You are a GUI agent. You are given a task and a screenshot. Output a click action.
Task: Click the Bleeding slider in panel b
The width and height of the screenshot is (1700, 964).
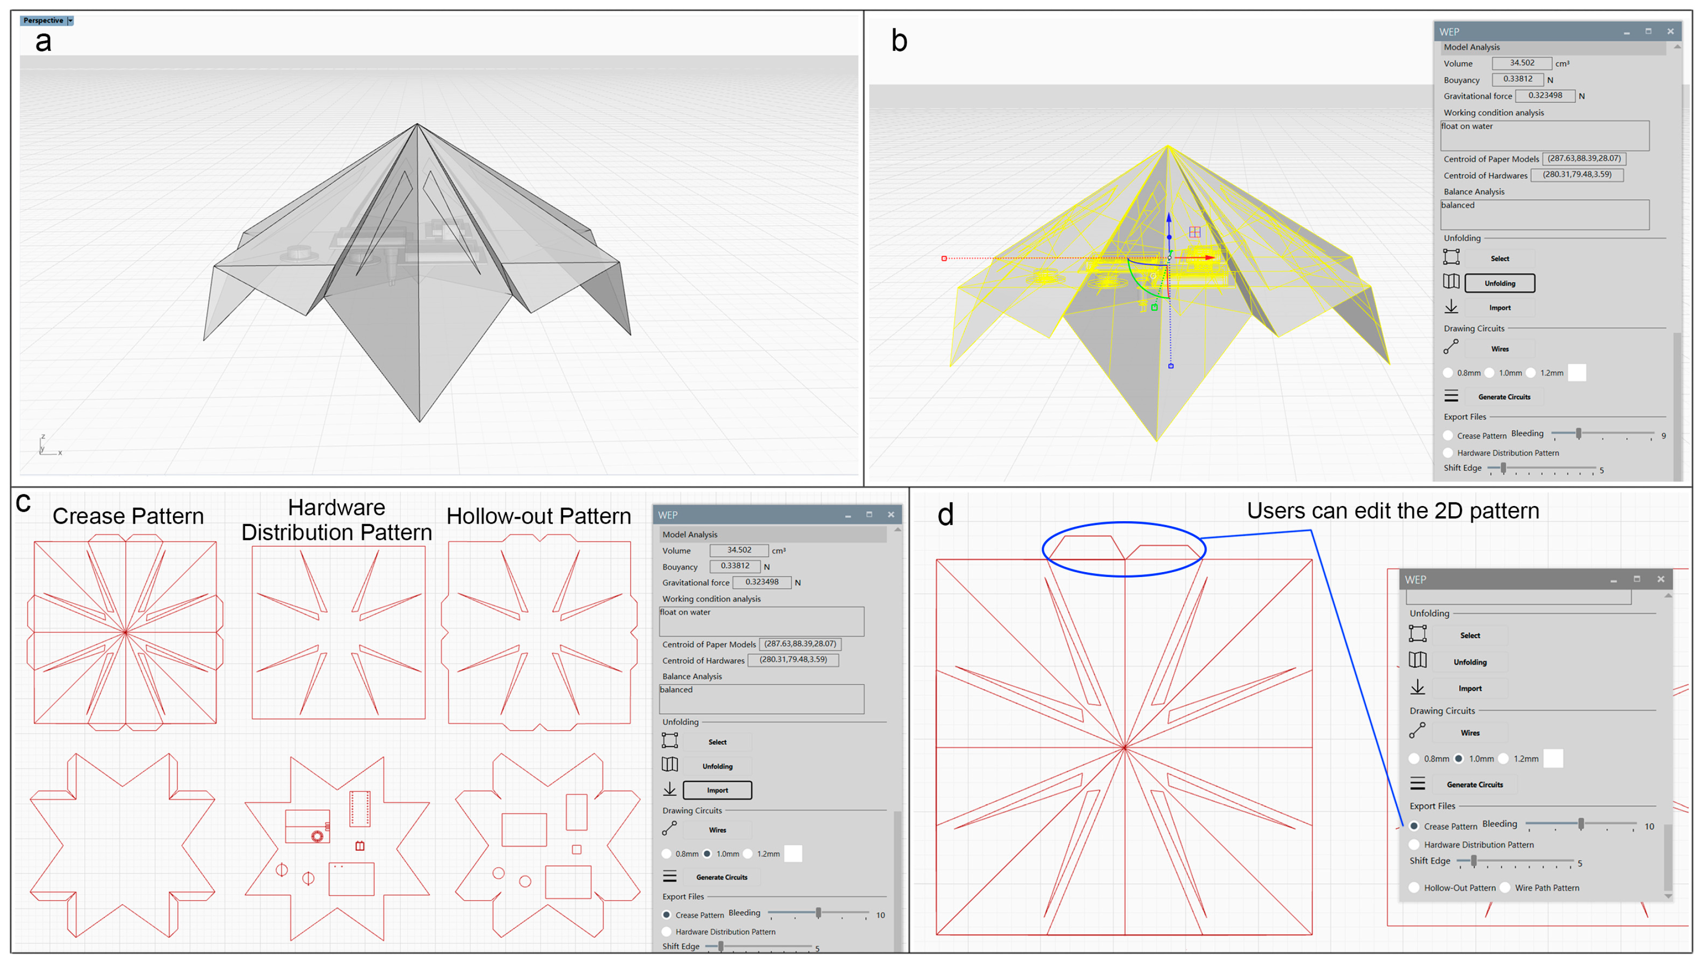tap(1578, 434)
